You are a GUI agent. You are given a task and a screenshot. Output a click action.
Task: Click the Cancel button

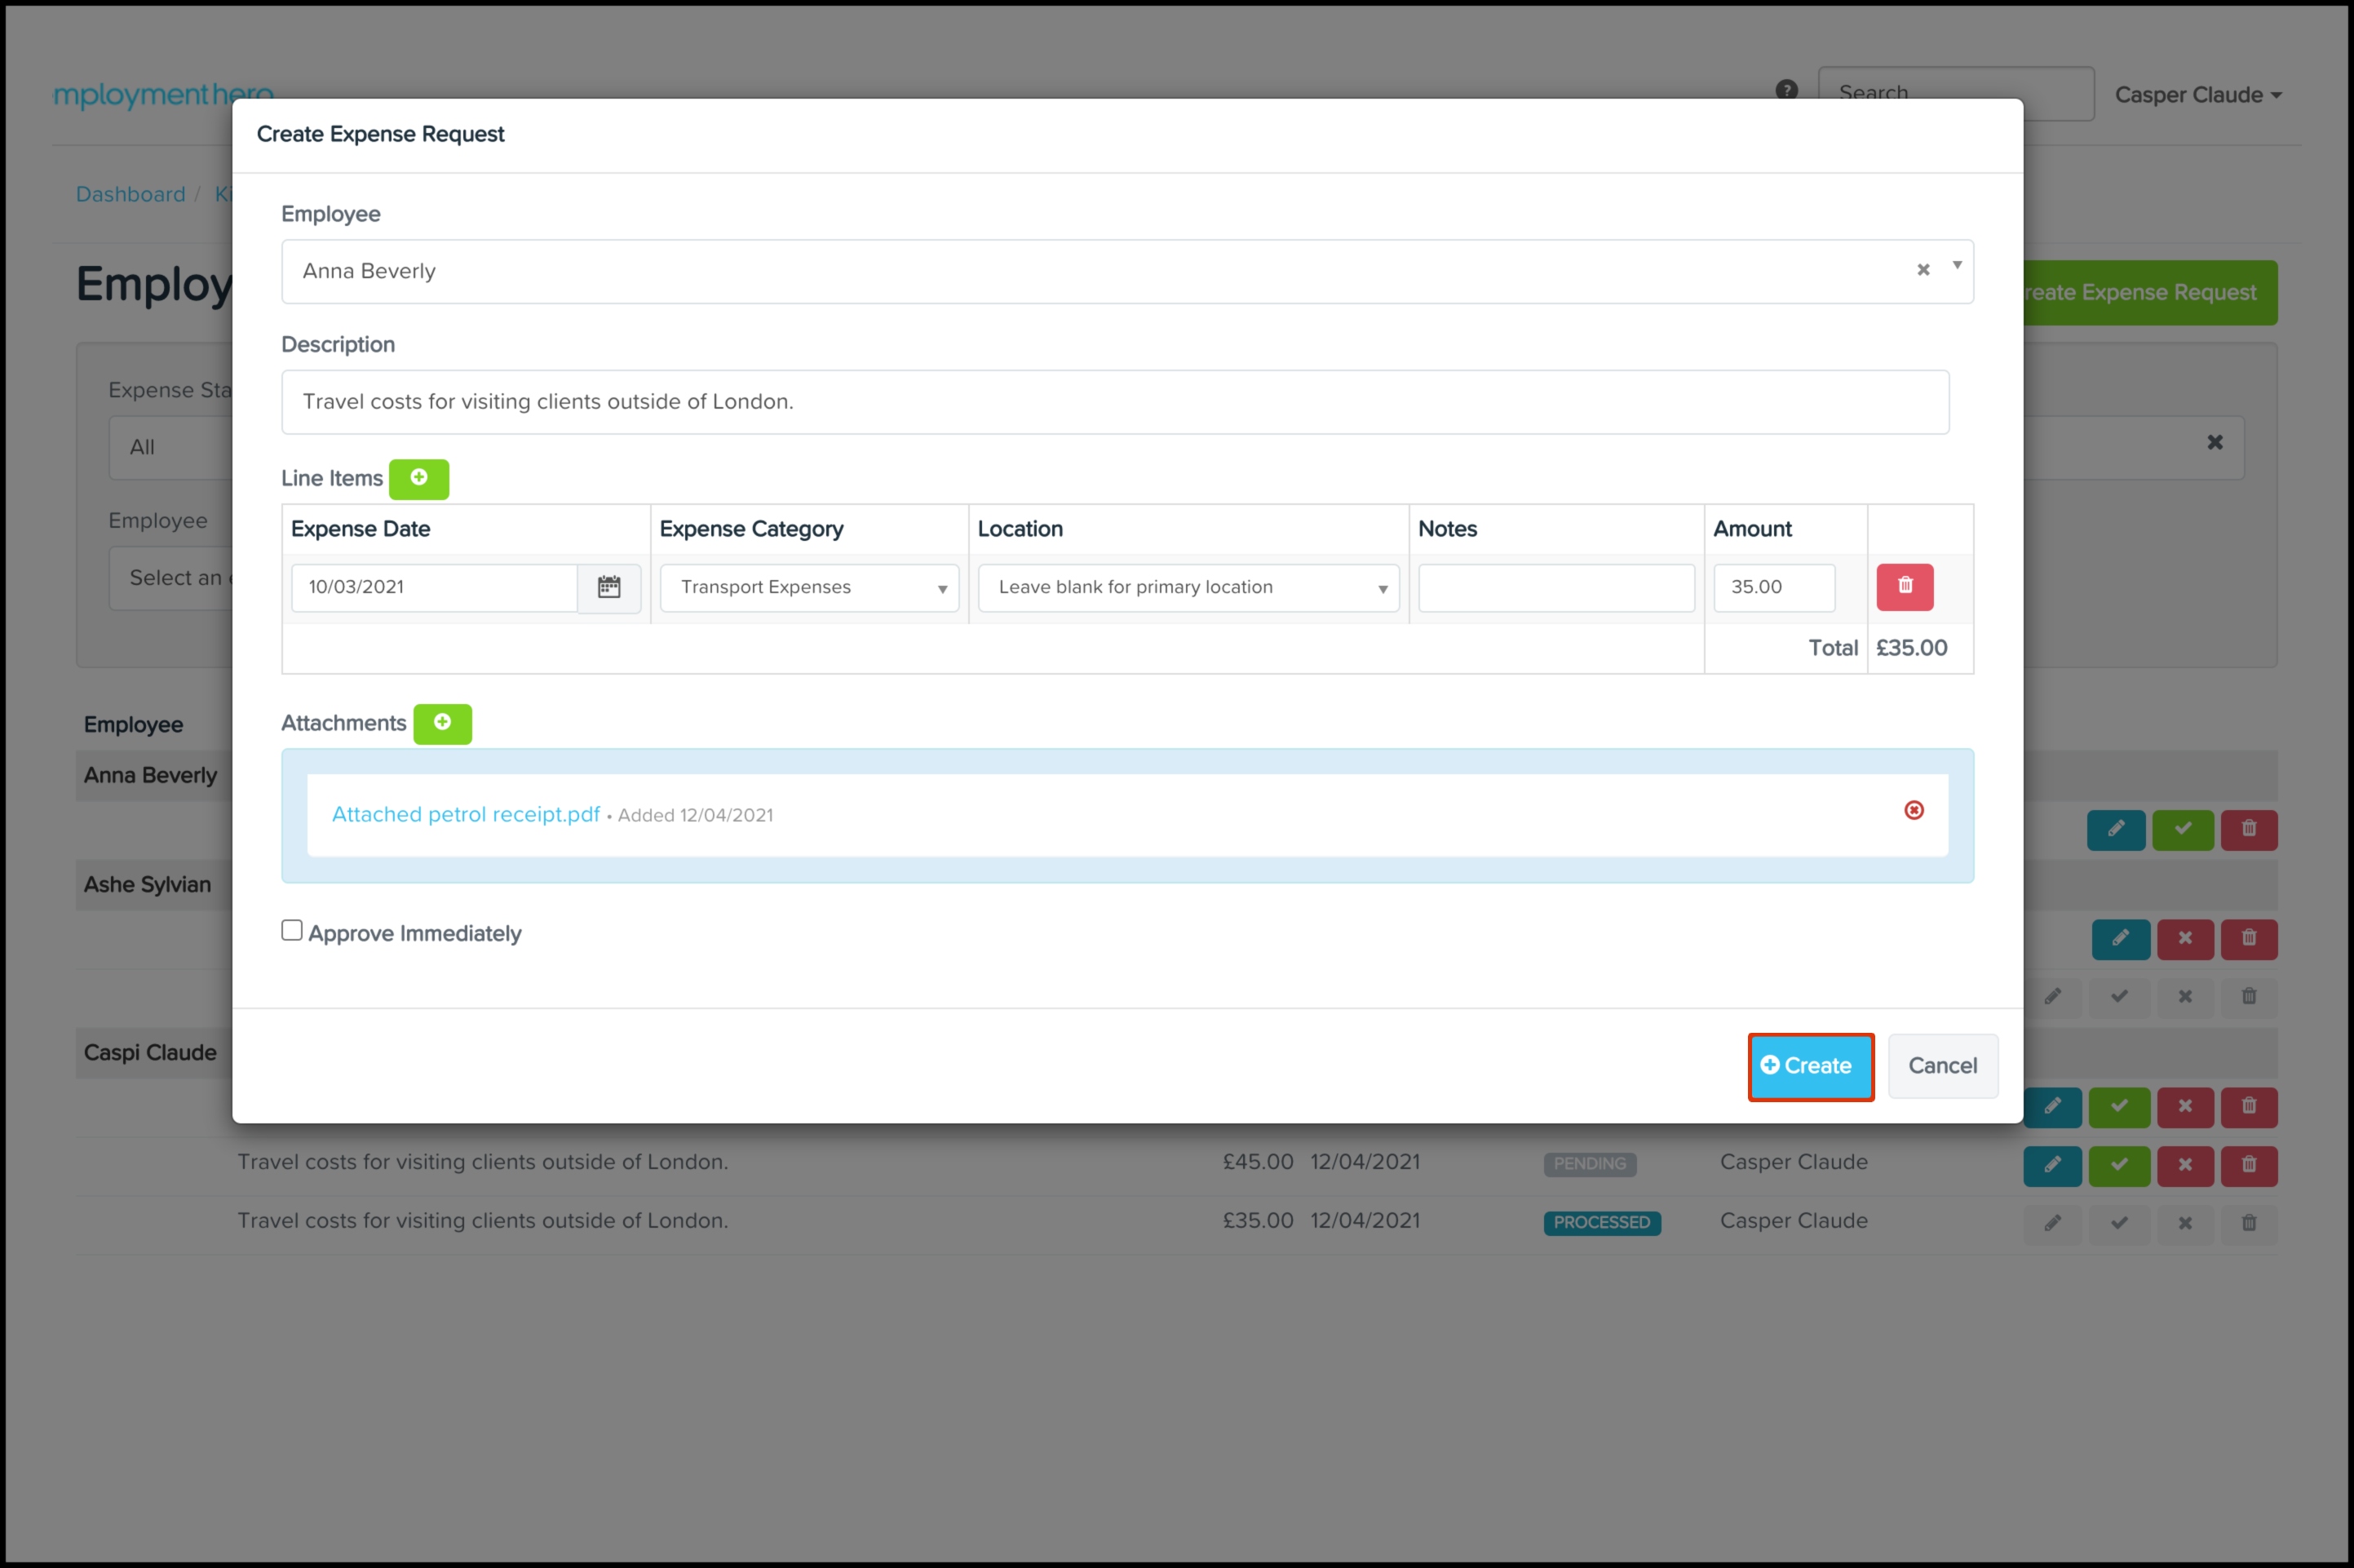click(1941, 1066)
